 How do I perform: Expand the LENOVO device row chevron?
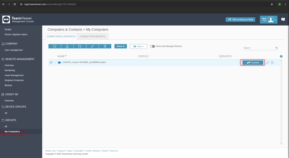[x=55, y=63]
